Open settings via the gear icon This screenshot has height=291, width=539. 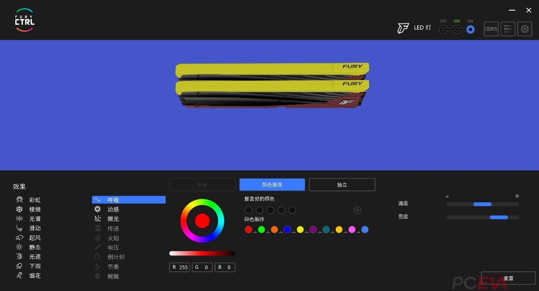click(x=525, y=29)
